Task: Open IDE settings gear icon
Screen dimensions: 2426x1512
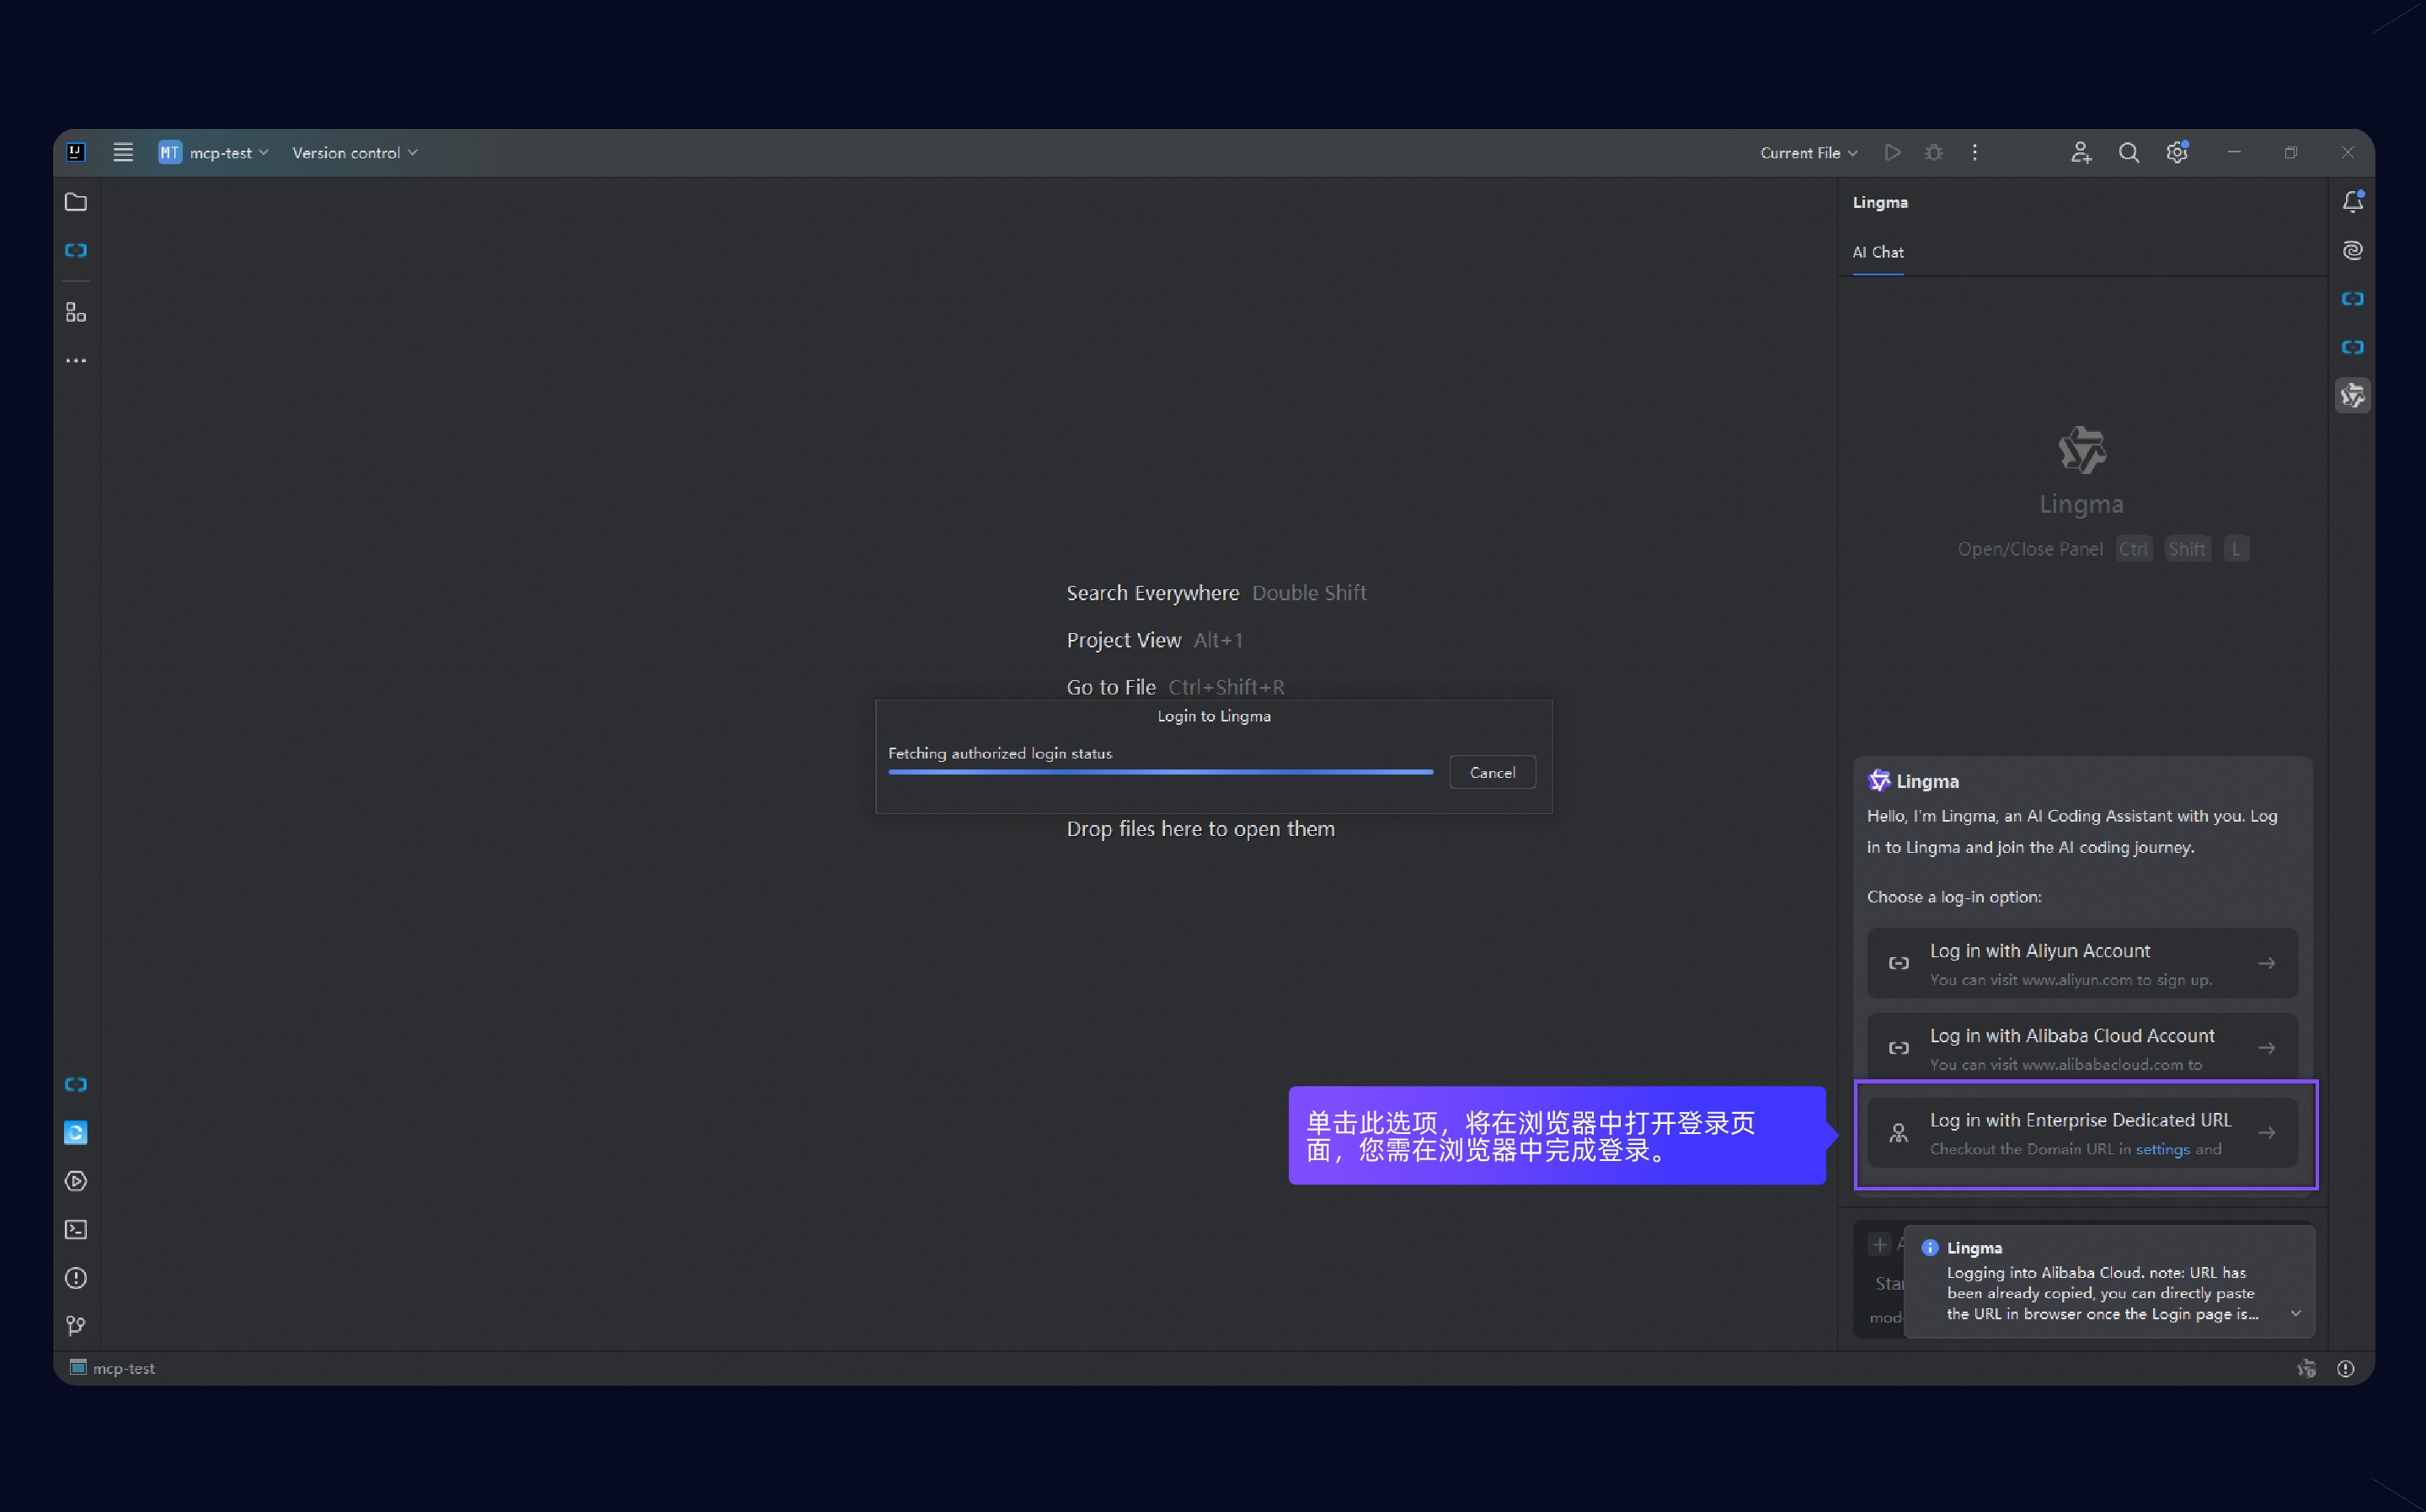Action: point(2178,152)
